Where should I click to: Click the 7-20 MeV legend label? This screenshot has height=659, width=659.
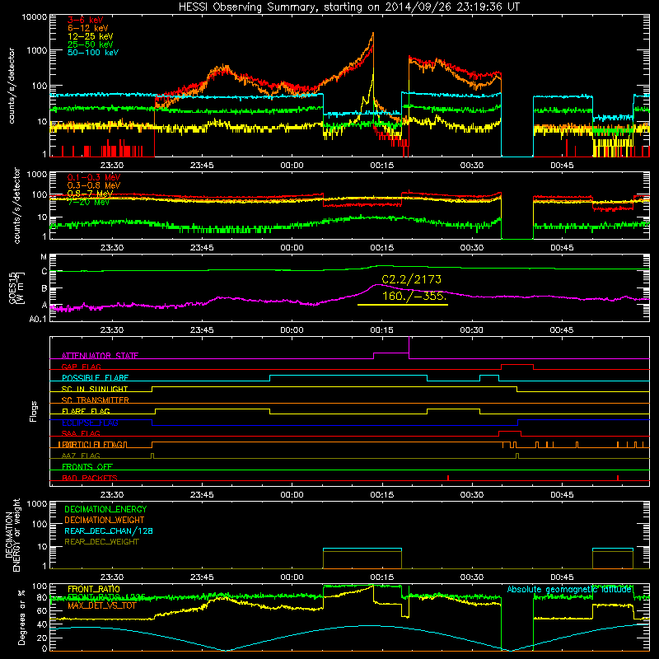tap(88, 202)
